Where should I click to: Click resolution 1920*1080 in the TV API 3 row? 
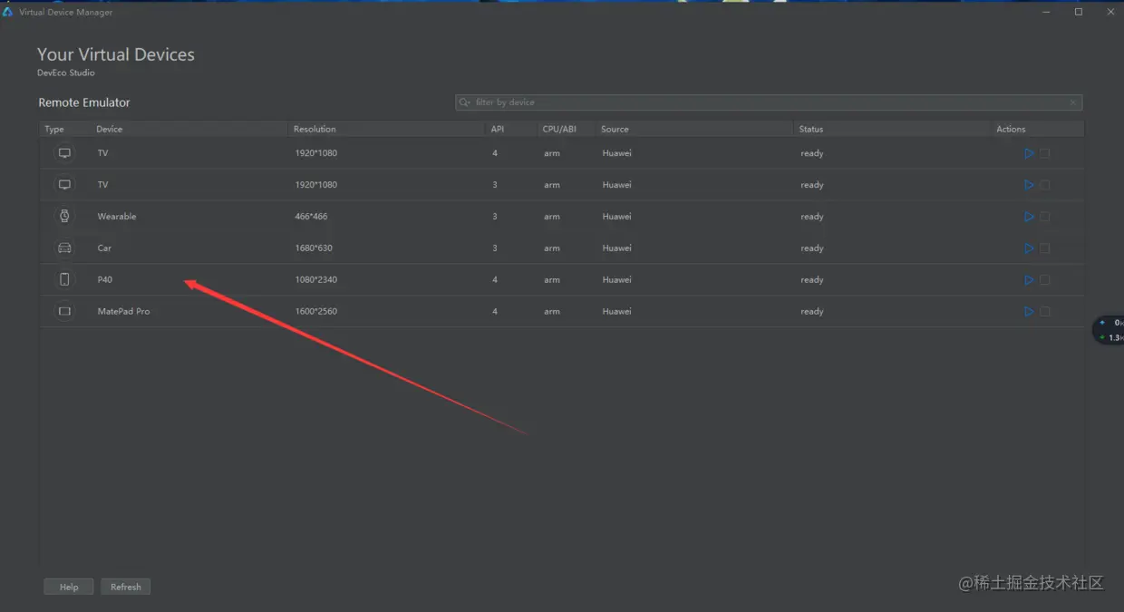pyautogui.click(x=315, y=185)
